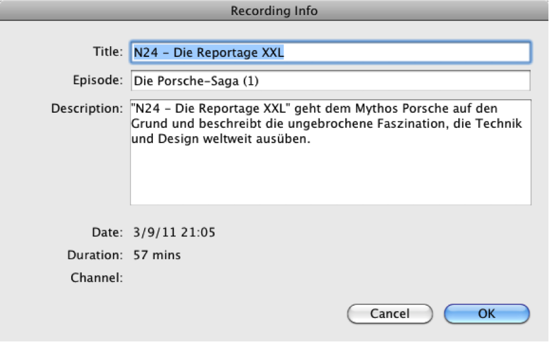Click the Episode input field
This screenshot has height=342, width=549.
331,80
